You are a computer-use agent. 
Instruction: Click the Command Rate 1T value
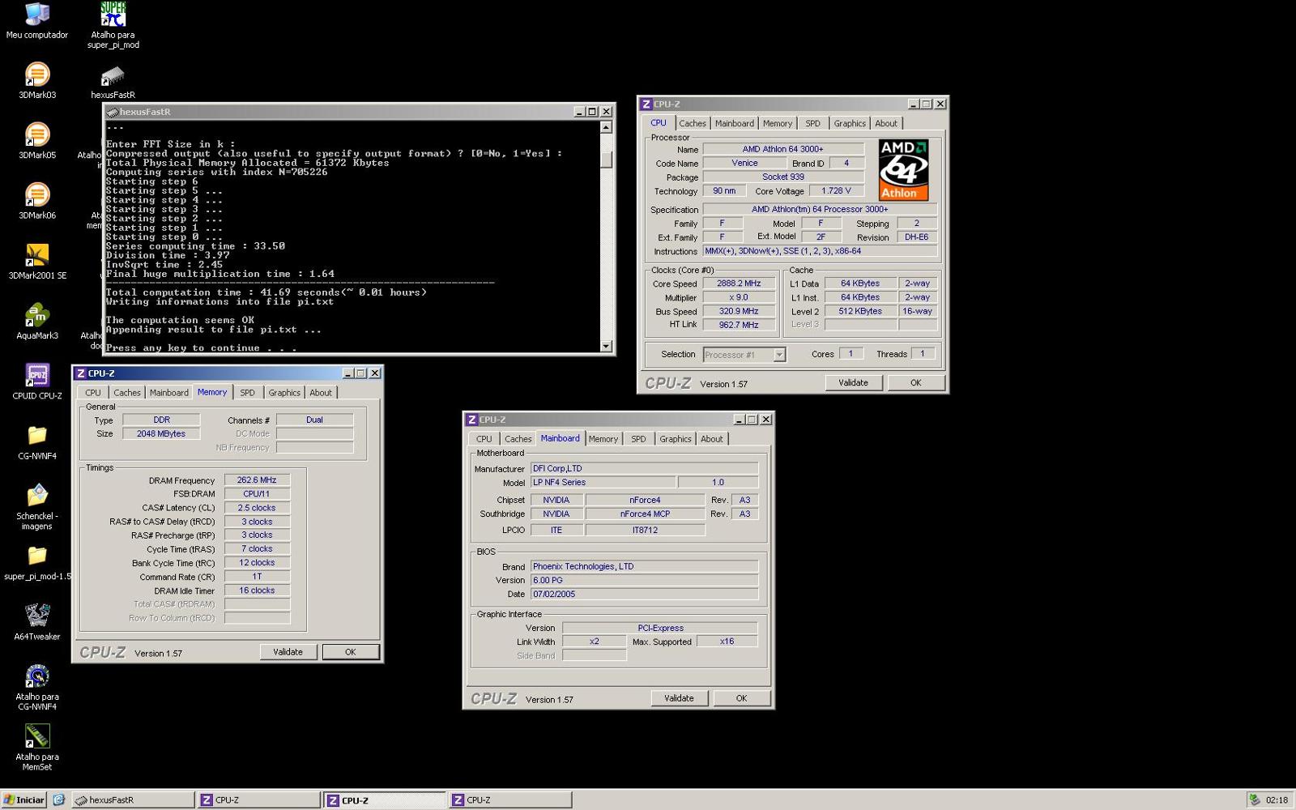coord(257,577)
